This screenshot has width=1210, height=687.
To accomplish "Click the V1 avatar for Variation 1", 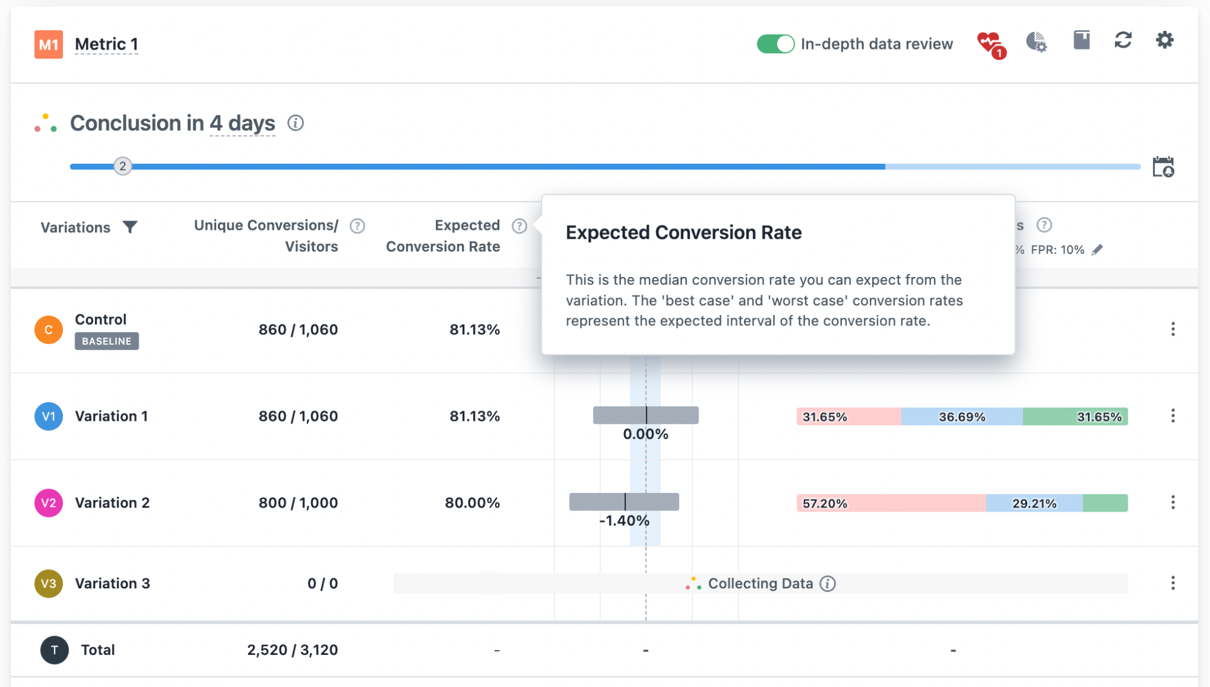I will point(48,416).
